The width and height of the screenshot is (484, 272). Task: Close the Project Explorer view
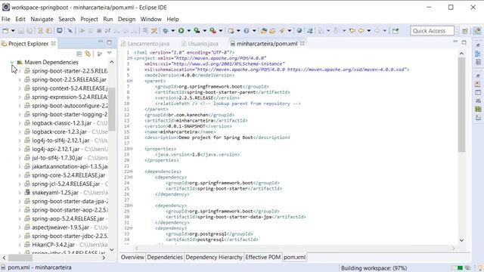pyautogui.click(x=54, y=44)
